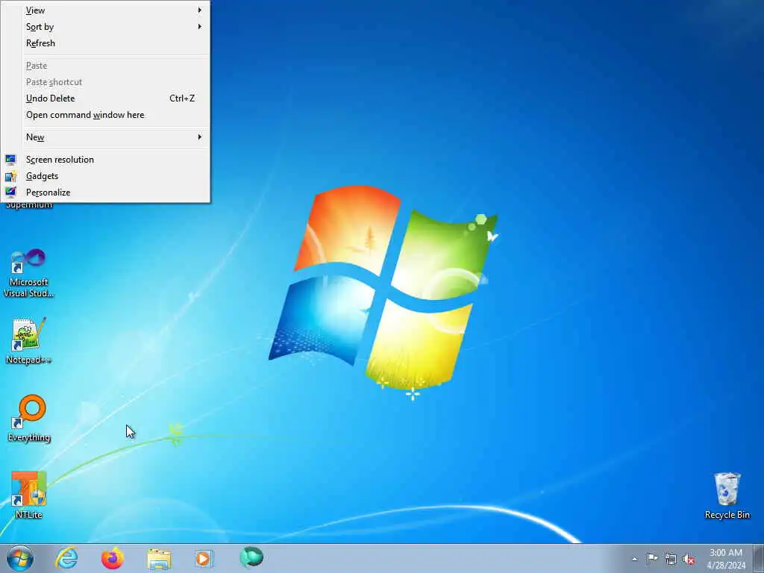Open the Sort by submenu

pyautogui.click(x=105, y=27)
